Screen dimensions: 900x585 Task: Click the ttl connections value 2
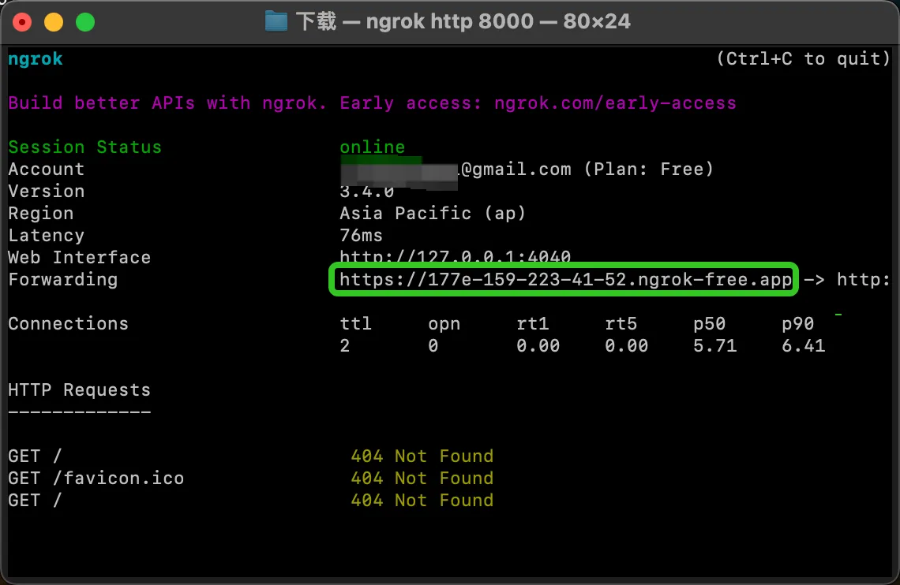(345, 346)
